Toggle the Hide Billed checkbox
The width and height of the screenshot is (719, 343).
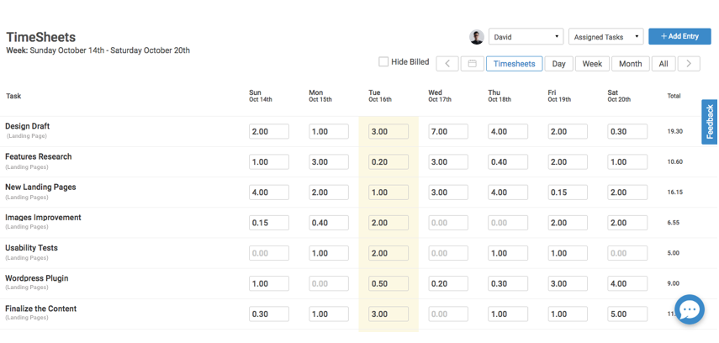tap(383, 62)
